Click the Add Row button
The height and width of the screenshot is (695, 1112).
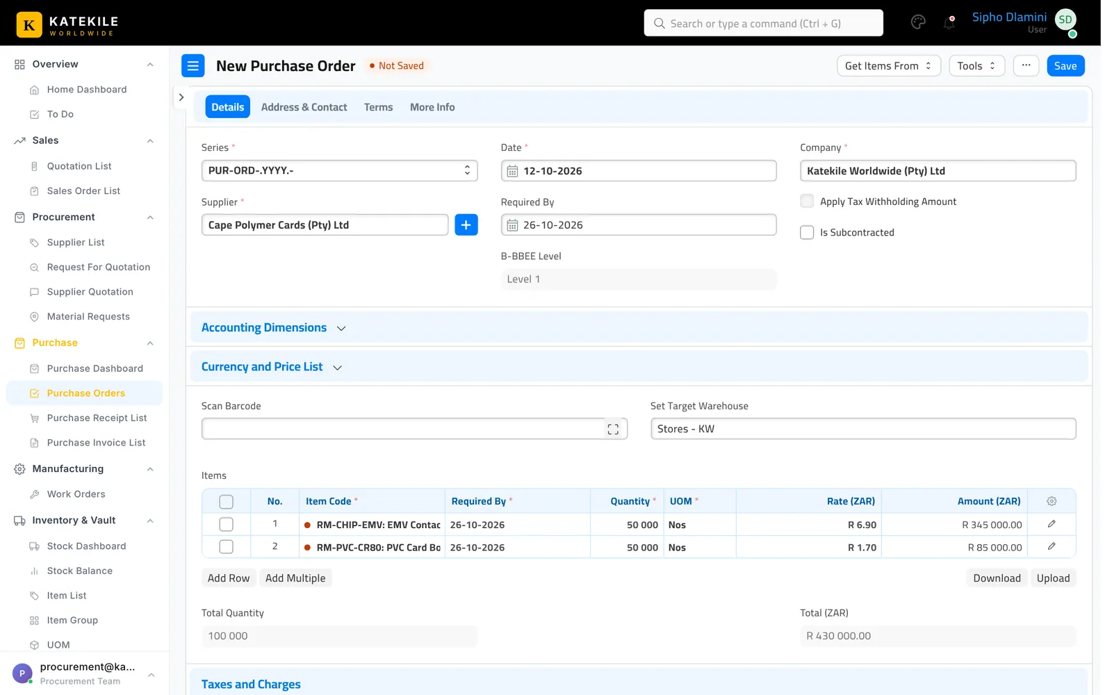[228, 578]
